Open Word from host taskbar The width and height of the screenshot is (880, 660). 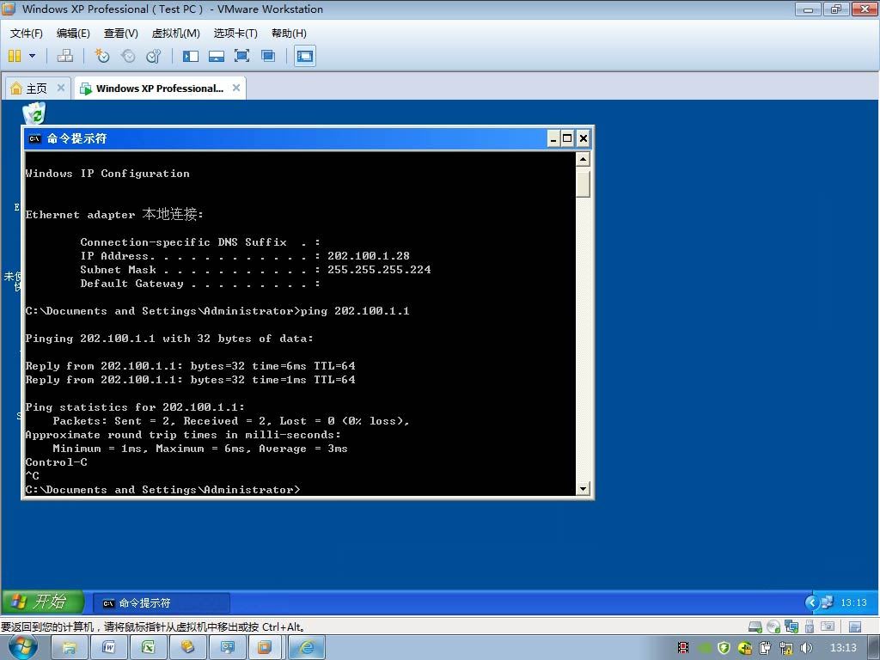[x=109, y=648]
